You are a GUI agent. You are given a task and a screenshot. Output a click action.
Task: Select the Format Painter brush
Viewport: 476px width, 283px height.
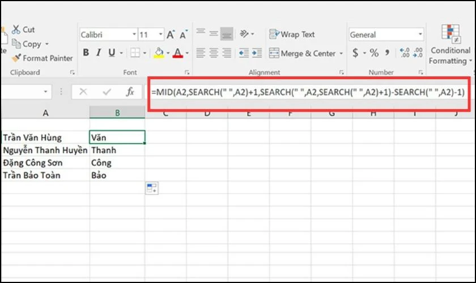coord(16,58)
